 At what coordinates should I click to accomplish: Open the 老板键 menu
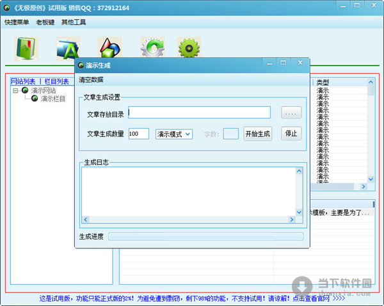pos(45,22)
